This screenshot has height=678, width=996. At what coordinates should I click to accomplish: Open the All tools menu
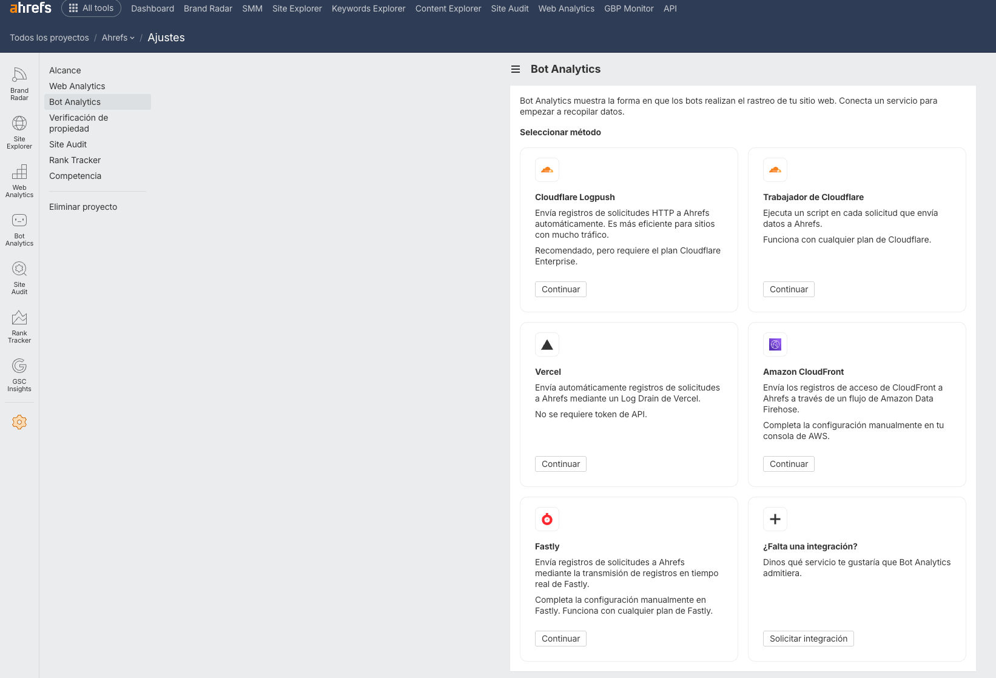tap(91, 8)
